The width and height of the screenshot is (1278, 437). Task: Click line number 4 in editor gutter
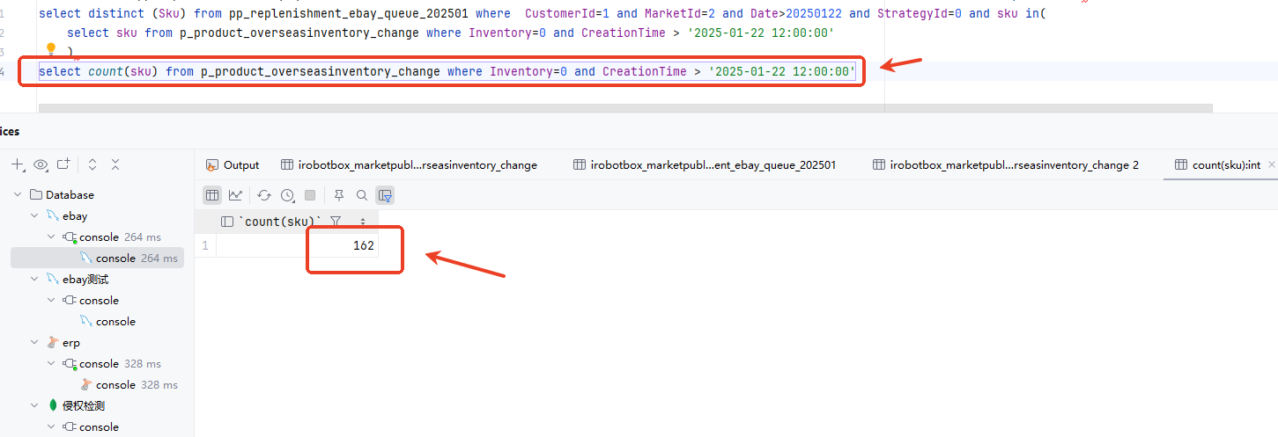point(4,71)
